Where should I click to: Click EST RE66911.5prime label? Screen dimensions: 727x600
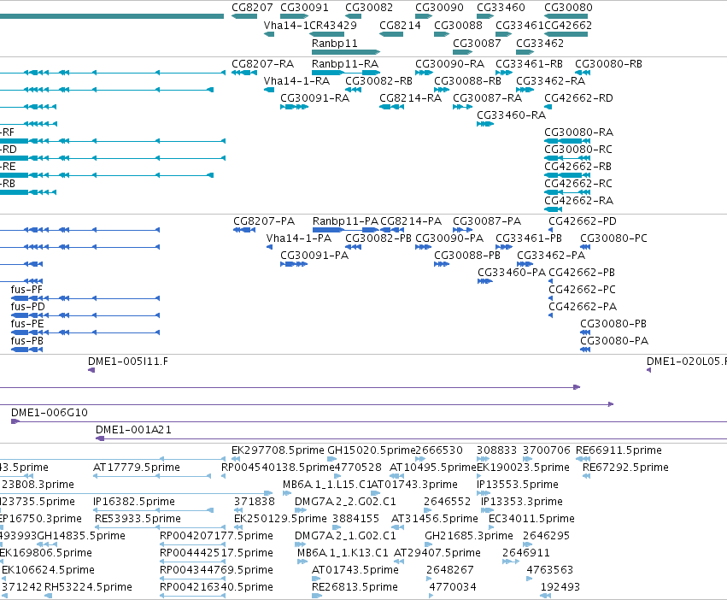tap(619, 450)
